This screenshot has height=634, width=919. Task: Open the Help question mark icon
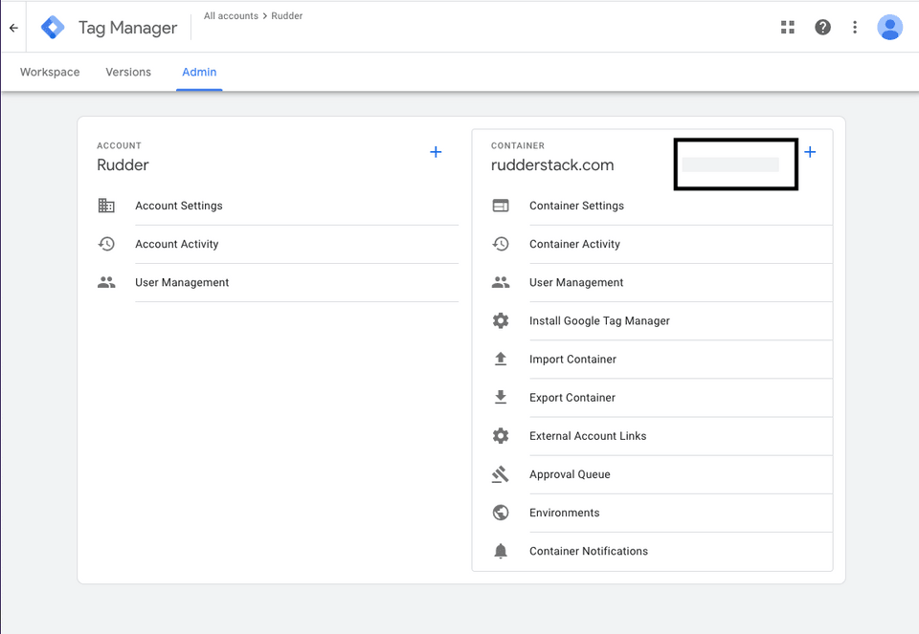click(823, 27)
